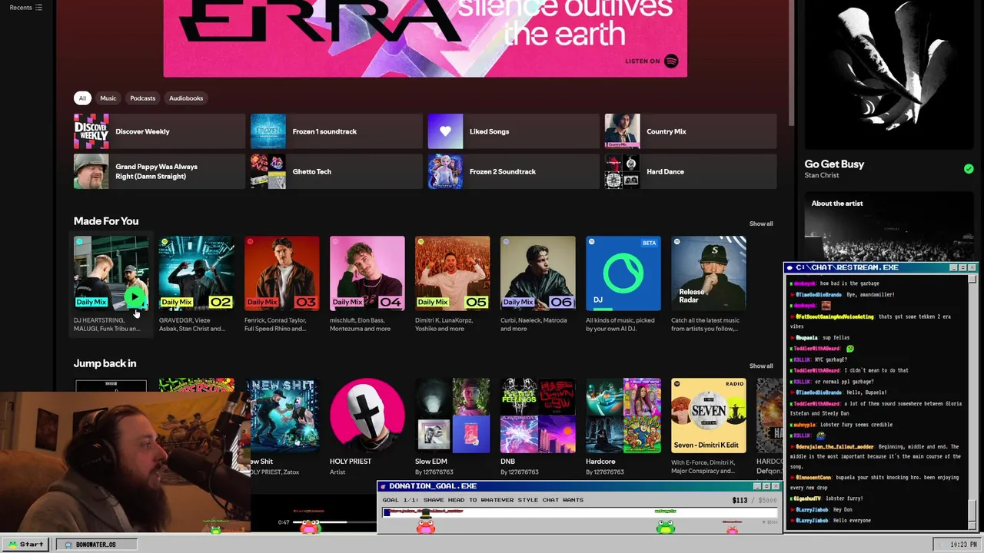Open the Spotify logo on the Erra banner
This screenshot has width=984, height=553.
pyautogui.click(x=671, y=61)
